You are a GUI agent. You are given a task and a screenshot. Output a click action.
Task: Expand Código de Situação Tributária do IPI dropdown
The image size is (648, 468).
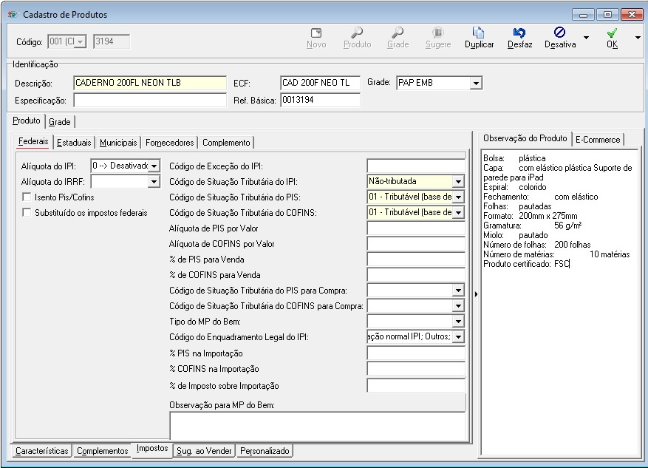(x=458, y=181)
